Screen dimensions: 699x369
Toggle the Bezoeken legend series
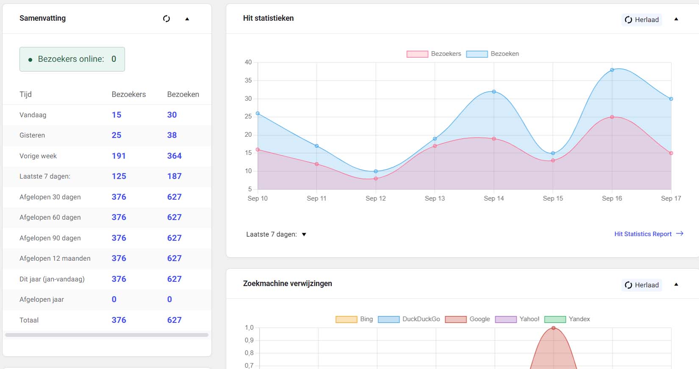tap(492, 54)
